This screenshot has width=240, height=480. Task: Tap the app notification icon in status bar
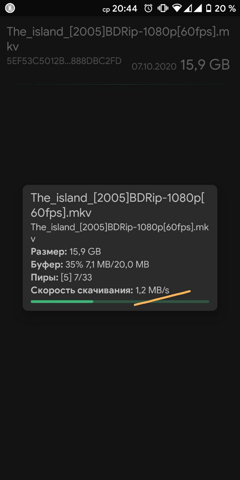tap(10, 8)
